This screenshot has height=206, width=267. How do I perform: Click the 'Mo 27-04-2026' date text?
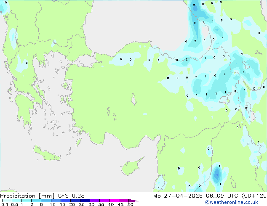coord(178,196)
